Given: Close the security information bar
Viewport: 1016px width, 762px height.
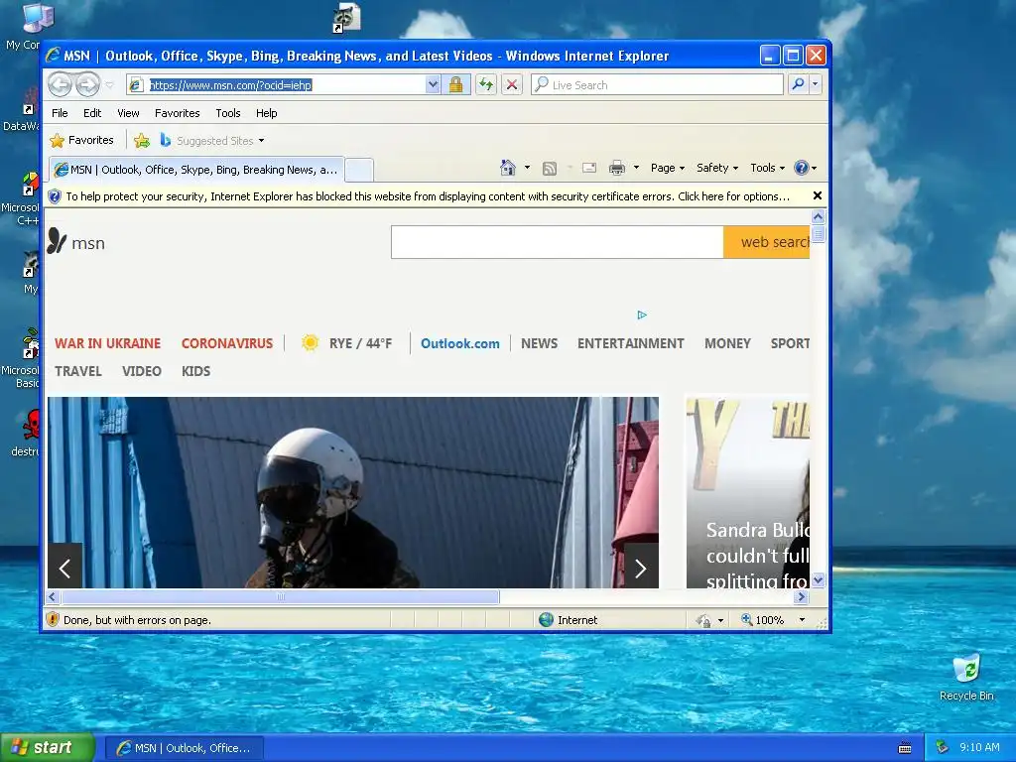Looking at the screenshot, I should click(x=818, y=195).
